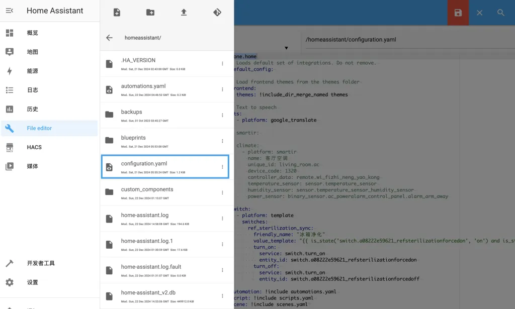Image resolution: width=515 pixels, height=309 pixels.
Task: Open options menu for configuration.yaml
Action: point(222,167)
